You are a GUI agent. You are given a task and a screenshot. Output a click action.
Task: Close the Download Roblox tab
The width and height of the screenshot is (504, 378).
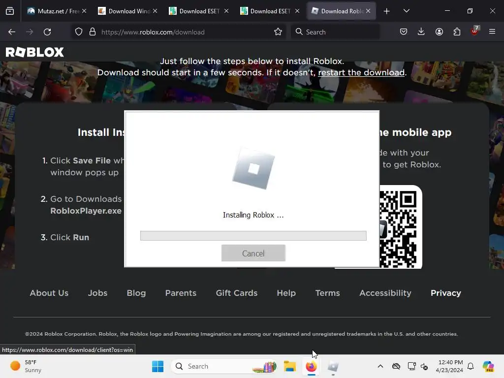coord(368,11)
